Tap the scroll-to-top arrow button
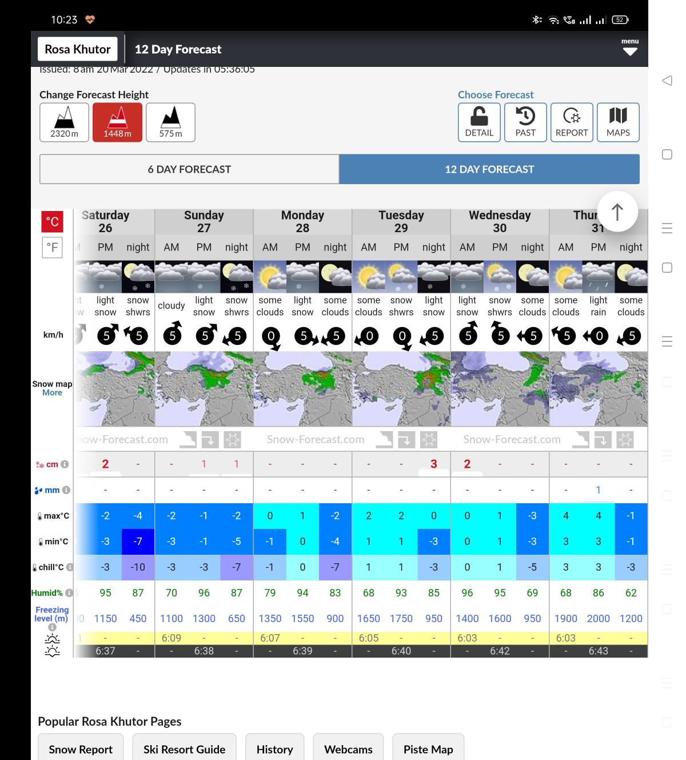 coord(617,212)
